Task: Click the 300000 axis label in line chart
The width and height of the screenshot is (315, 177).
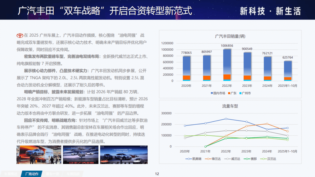Action: click(166, 113)
